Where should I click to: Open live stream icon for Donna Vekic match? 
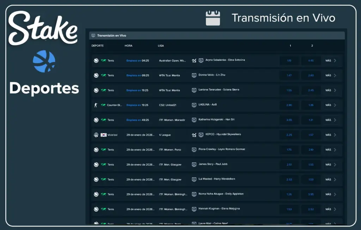tap(194, 75)
